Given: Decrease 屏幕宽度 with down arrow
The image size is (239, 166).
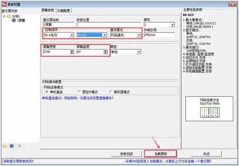Looking at the screenshot, I should [72, 53].
